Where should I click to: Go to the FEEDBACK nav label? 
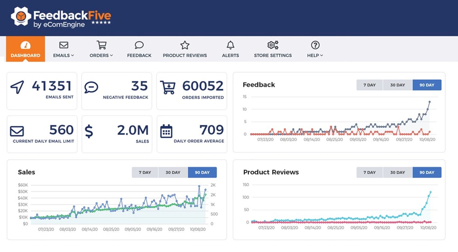click(x=139, y=55)
